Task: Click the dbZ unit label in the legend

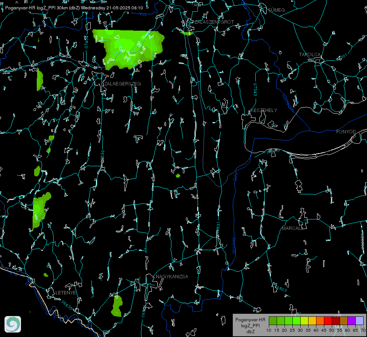Action: [x=250, y=332]
